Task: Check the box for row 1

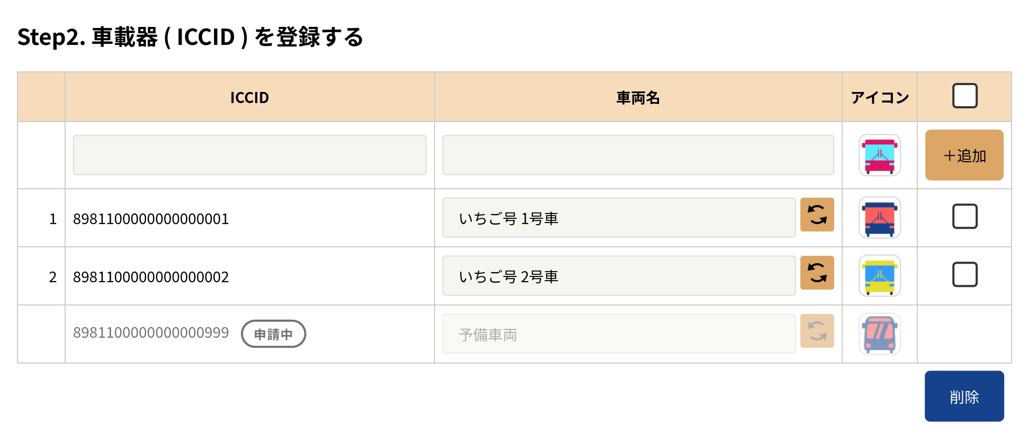Action: pyautogui.click(x=964, y=217)
